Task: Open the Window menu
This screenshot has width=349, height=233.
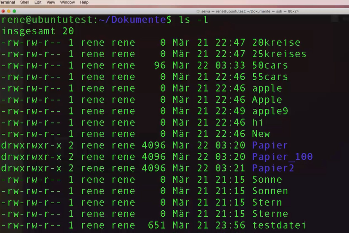Action: click(x=67, y=2)
